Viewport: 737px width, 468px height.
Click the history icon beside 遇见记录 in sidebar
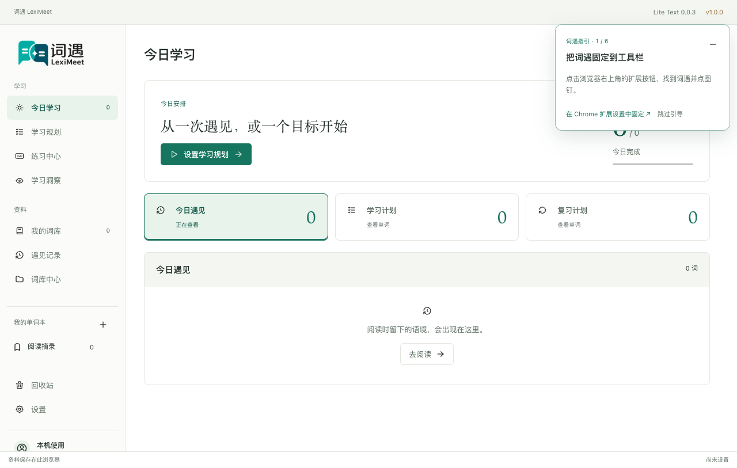coord(20,255)
